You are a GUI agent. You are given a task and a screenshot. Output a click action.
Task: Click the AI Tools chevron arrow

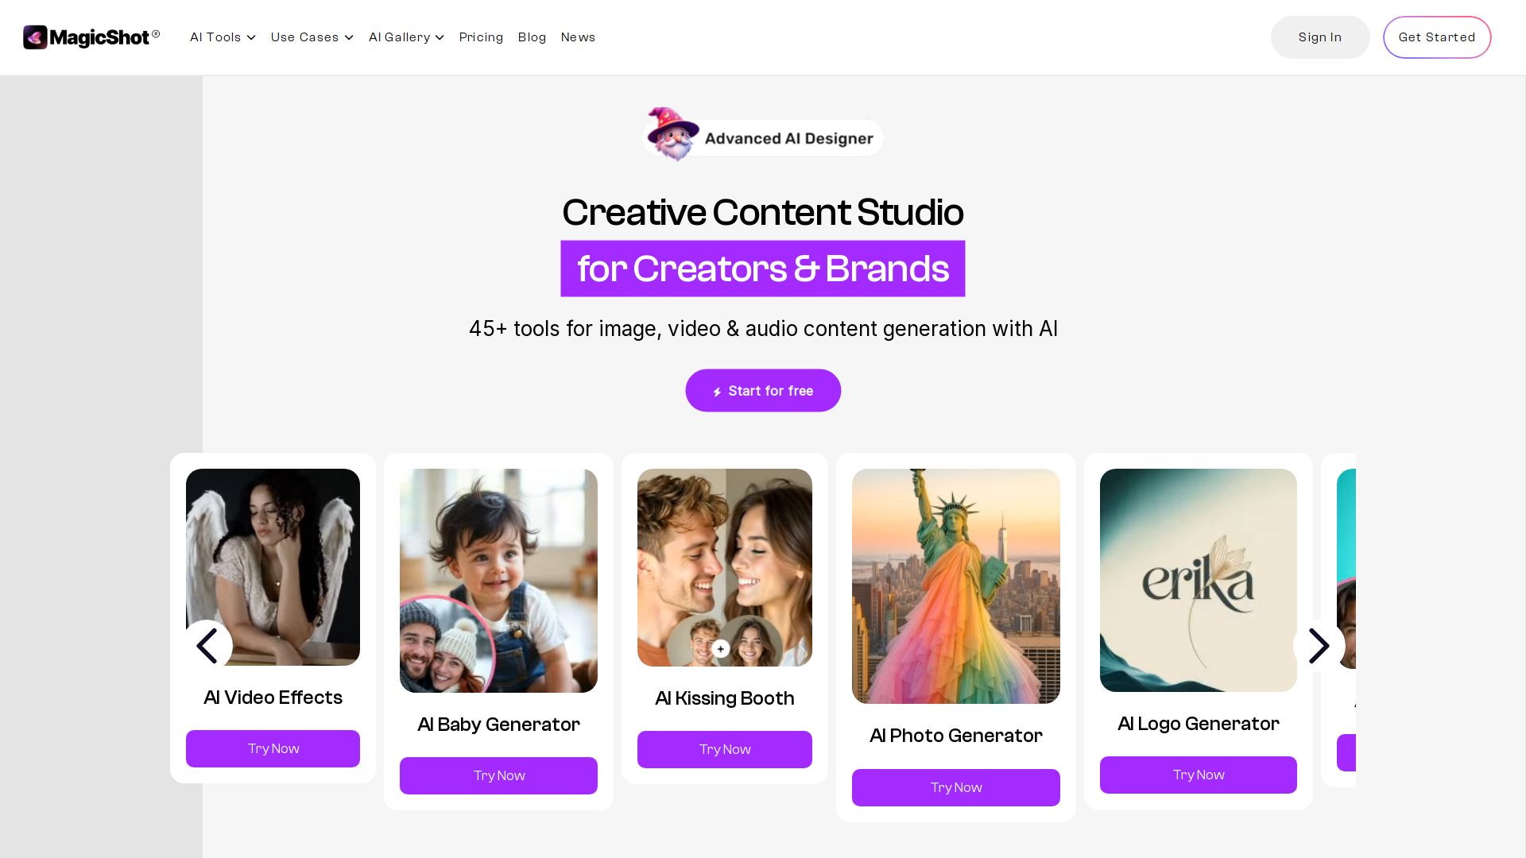[251, 38]
